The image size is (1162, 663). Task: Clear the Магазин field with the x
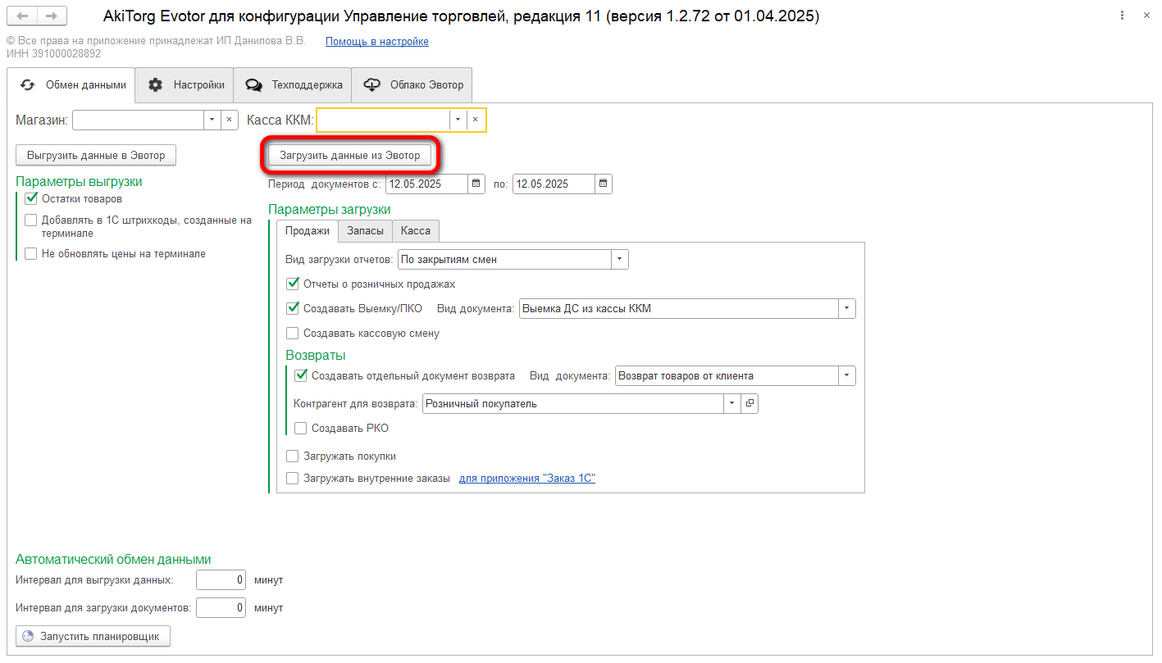[230, 120]
